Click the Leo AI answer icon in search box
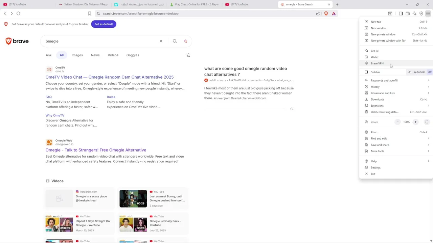The width and height of the screenshot is (433, 243). 185,41
